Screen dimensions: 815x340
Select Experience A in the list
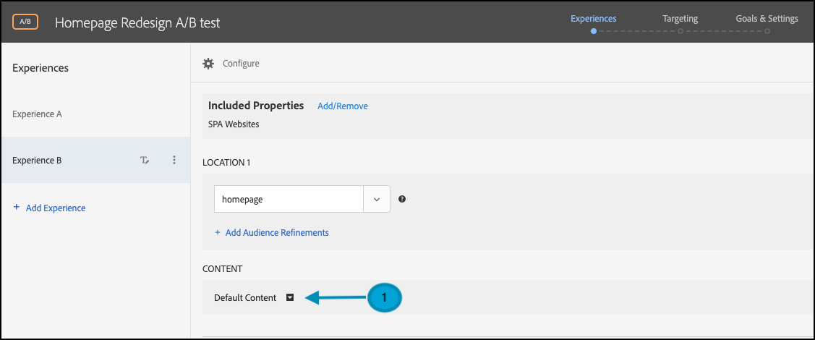point(37,114)
